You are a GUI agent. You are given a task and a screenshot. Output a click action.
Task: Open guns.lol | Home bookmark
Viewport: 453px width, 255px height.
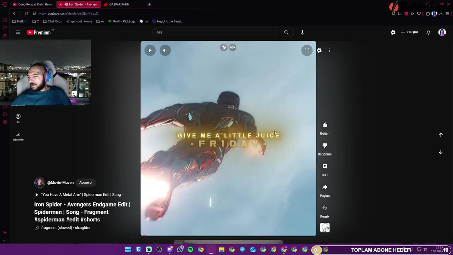[x=79, y=21]
